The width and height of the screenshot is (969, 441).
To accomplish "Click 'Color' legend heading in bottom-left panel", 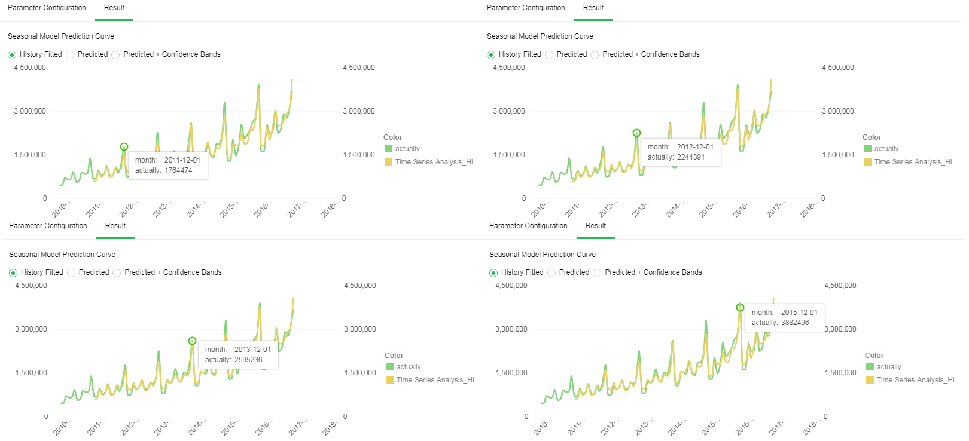I will pos(394,356).
